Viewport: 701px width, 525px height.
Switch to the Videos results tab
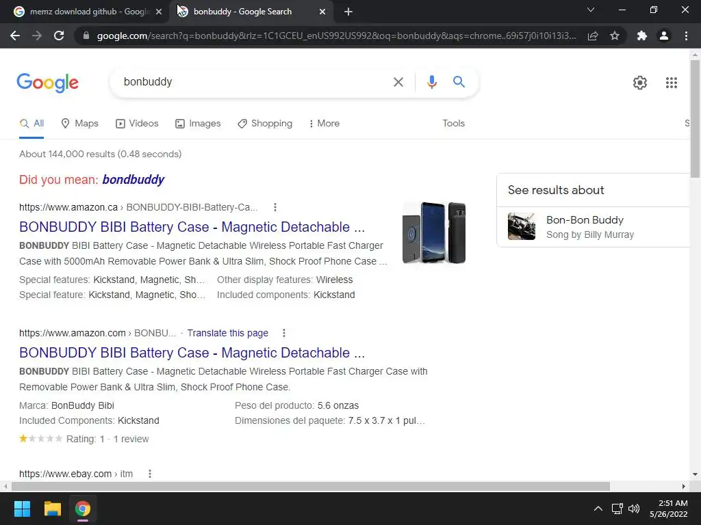point(137,123)
